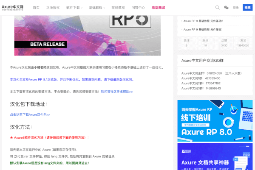Click Axure中文网2群 273547192 text
Screen dimensions: 255x170
click(x=201, y=84)
